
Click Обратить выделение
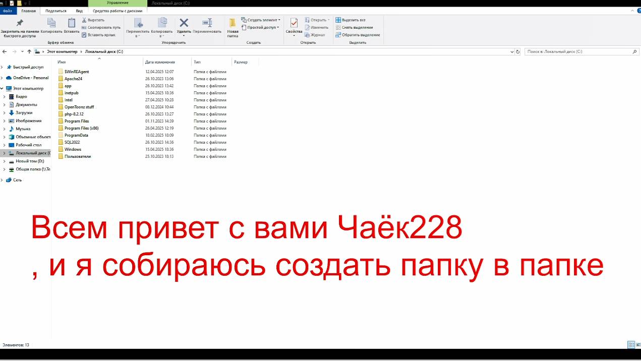[x=358, y=35]
